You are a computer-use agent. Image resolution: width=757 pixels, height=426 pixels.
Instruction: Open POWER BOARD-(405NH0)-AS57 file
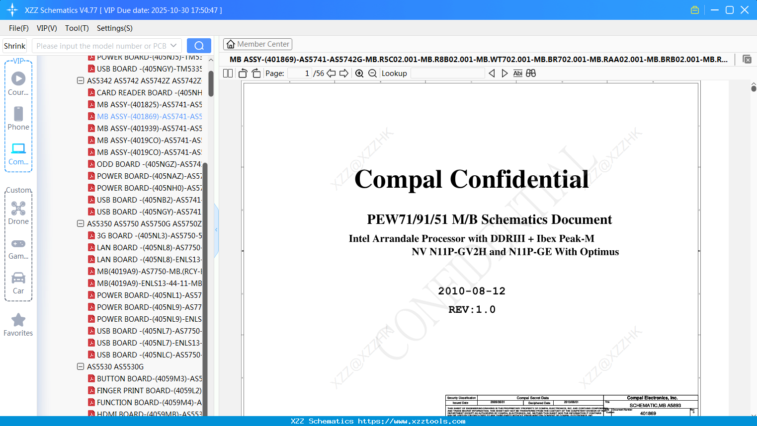(145, 188)
